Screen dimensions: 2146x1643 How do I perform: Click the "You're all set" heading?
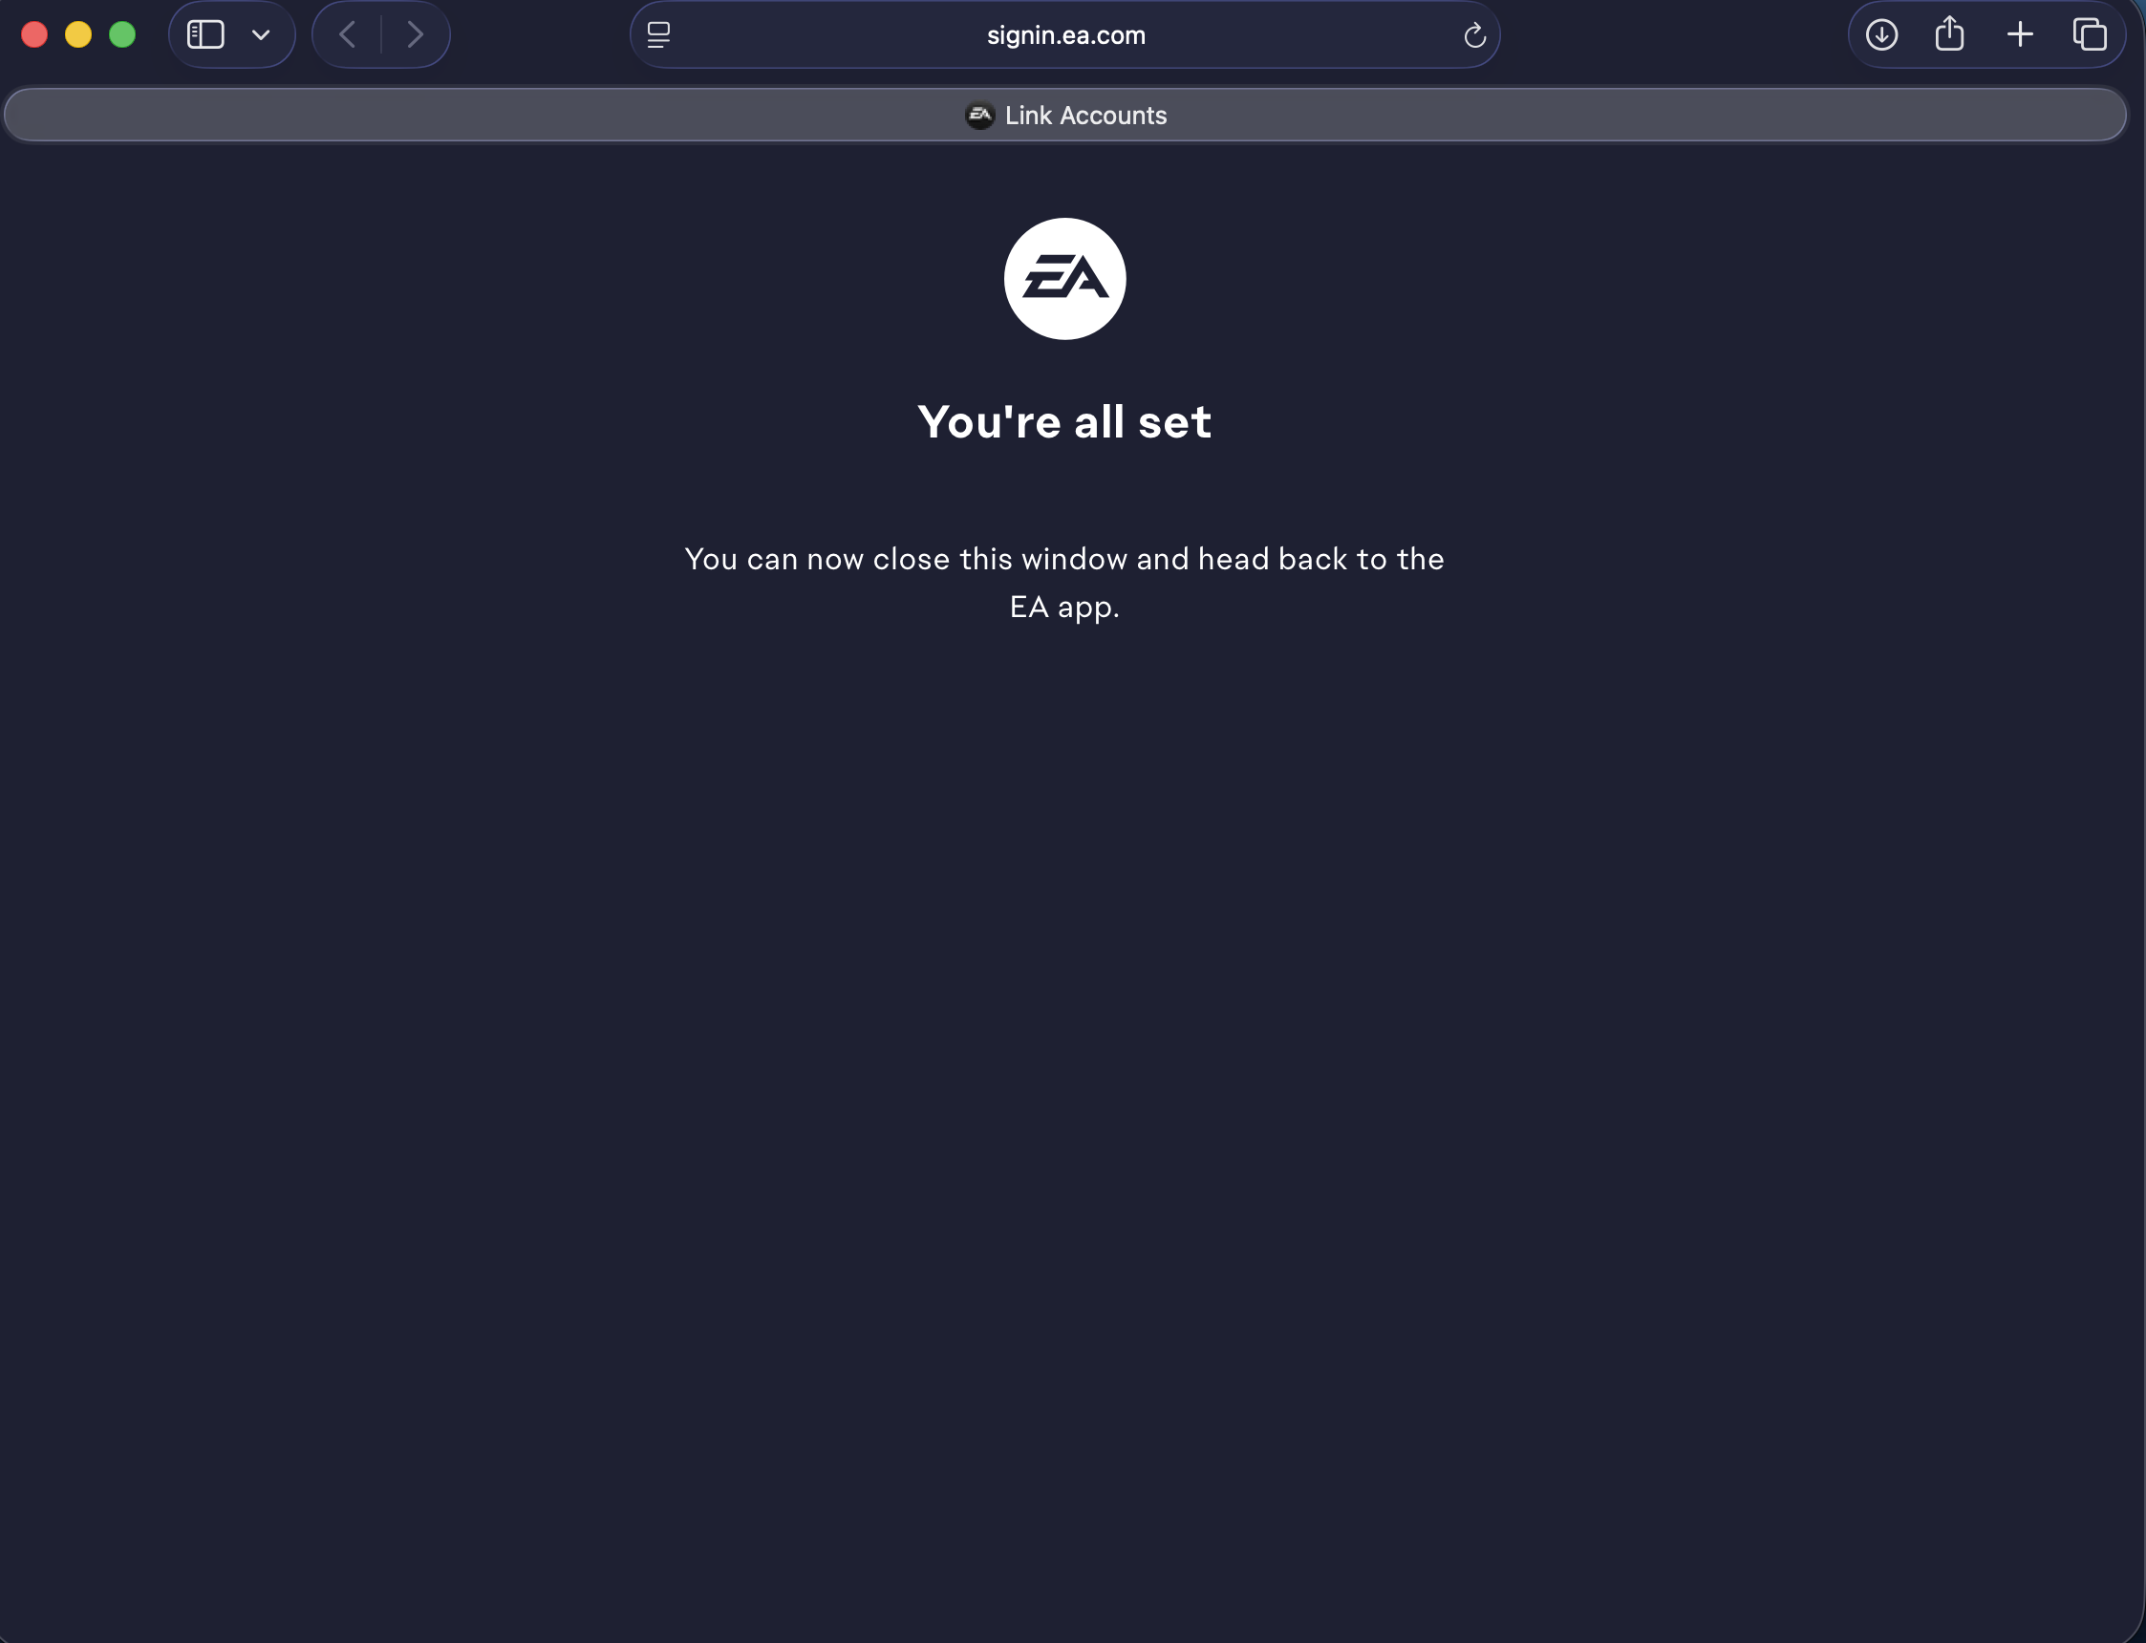pyautogui.click(x=1064, y=422)
